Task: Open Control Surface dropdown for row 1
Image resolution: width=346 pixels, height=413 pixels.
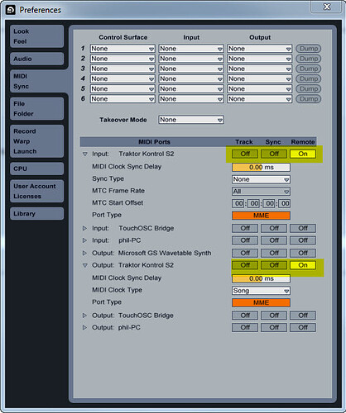Action: [x=123, y=49]
